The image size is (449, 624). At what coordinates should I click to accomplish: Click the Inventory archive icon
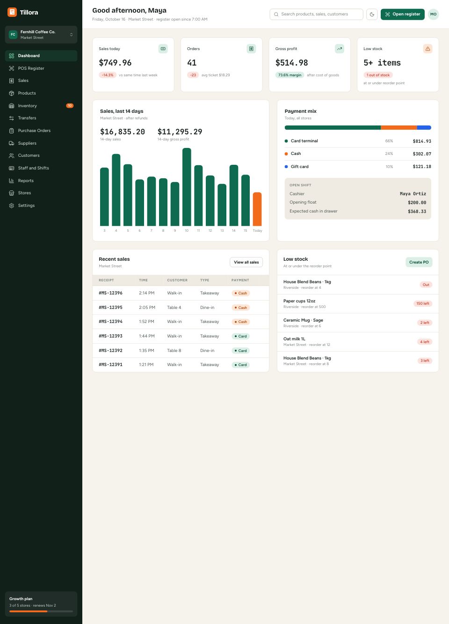point(12,106)
